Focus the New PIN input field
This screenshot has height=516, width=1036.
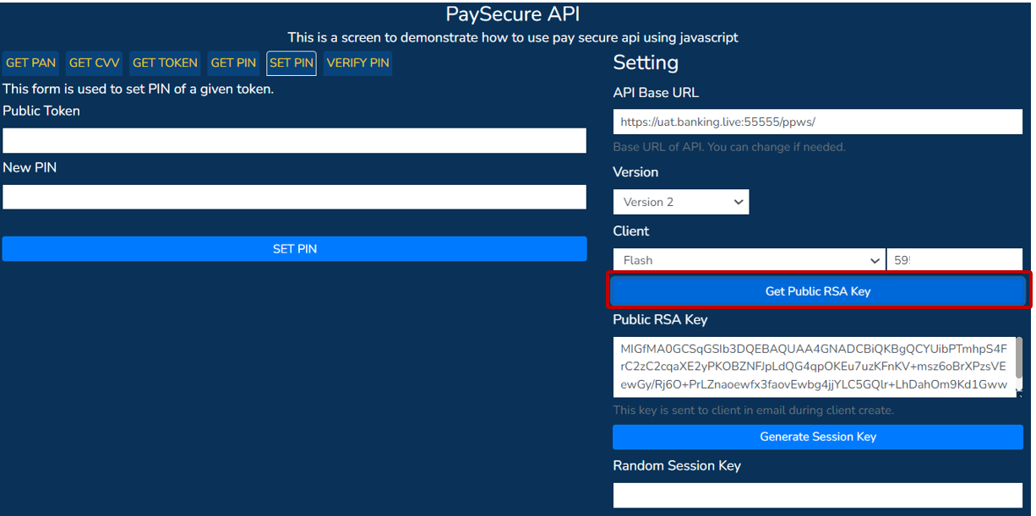294,197
